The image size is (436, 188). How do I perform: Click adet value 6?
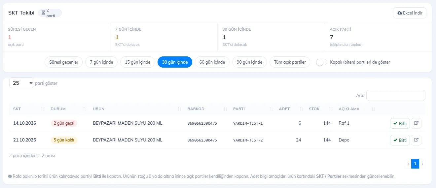[x=300, y=123]
